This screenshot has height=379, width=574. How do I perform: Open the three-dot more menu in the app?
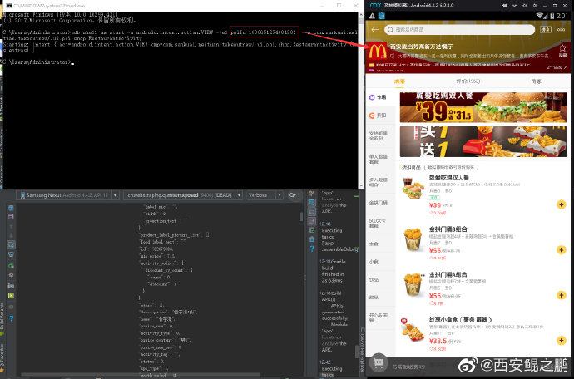pos(562,30)
